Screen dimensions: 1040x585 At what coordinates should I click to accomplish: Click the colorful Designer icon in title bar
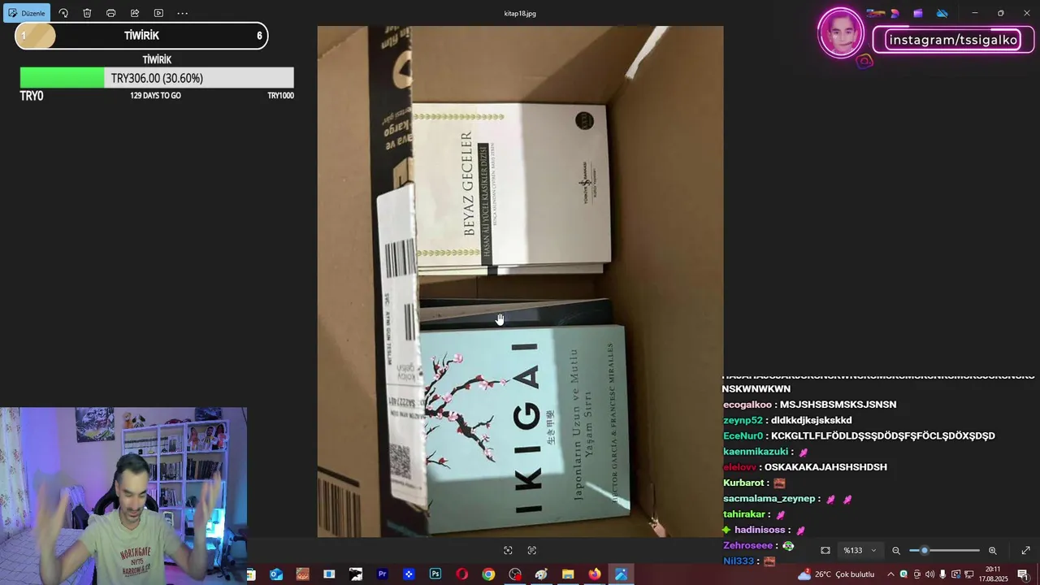coord(895,13)
